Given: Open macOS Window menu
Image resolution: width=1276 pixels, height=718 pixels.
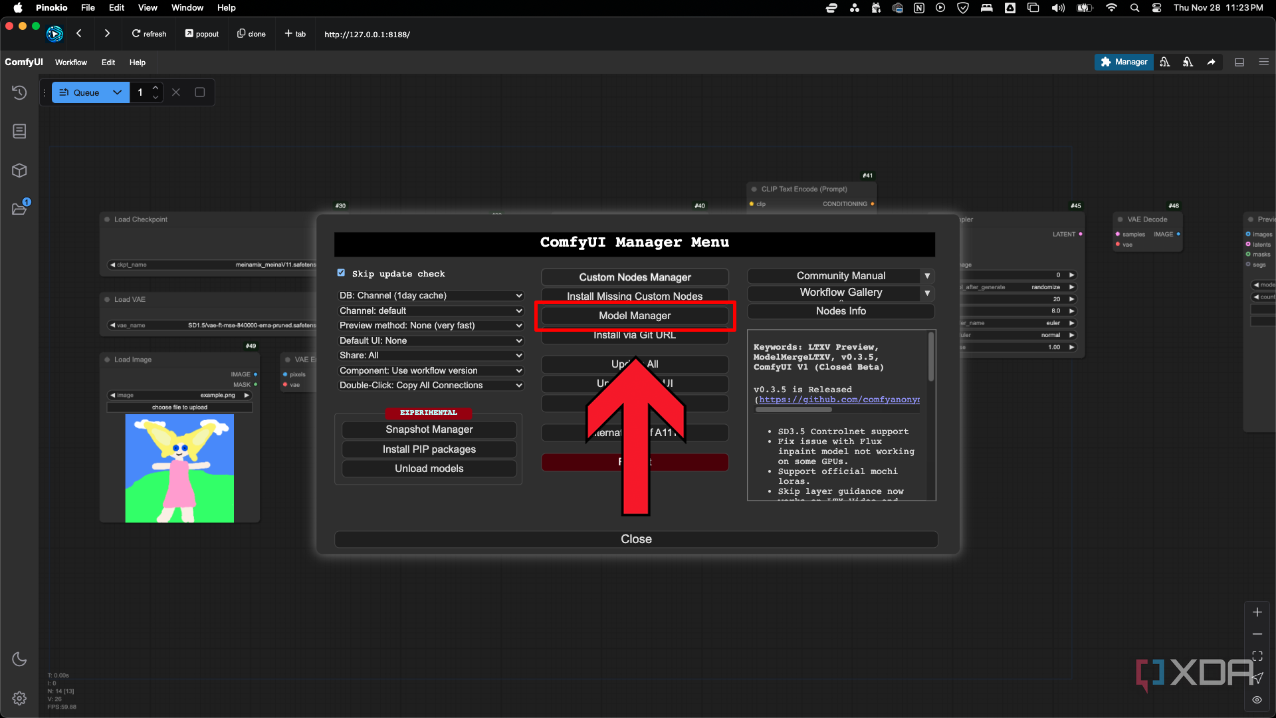Looking at the screenshot, I should pyautogui.click(x=187, y=8).
